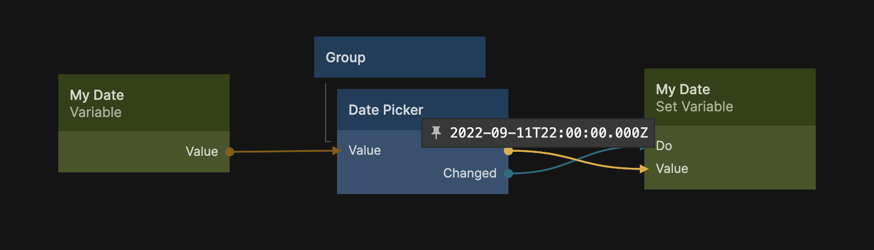
Task: Click the 2022-09-11 timestamp tooltip text
Action: tap(548, 133)
